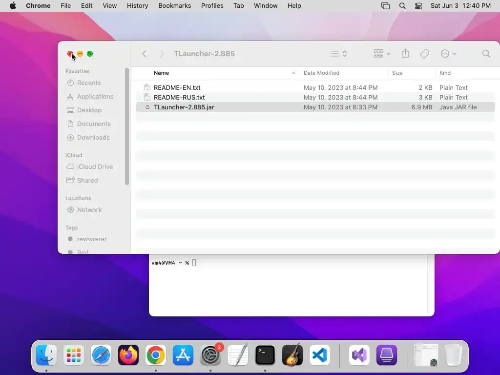Change view with list view icon

click(x=338, y=54)
